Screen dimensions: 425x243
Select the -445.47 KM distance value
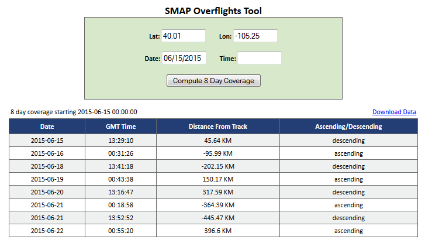coord(218,218)
